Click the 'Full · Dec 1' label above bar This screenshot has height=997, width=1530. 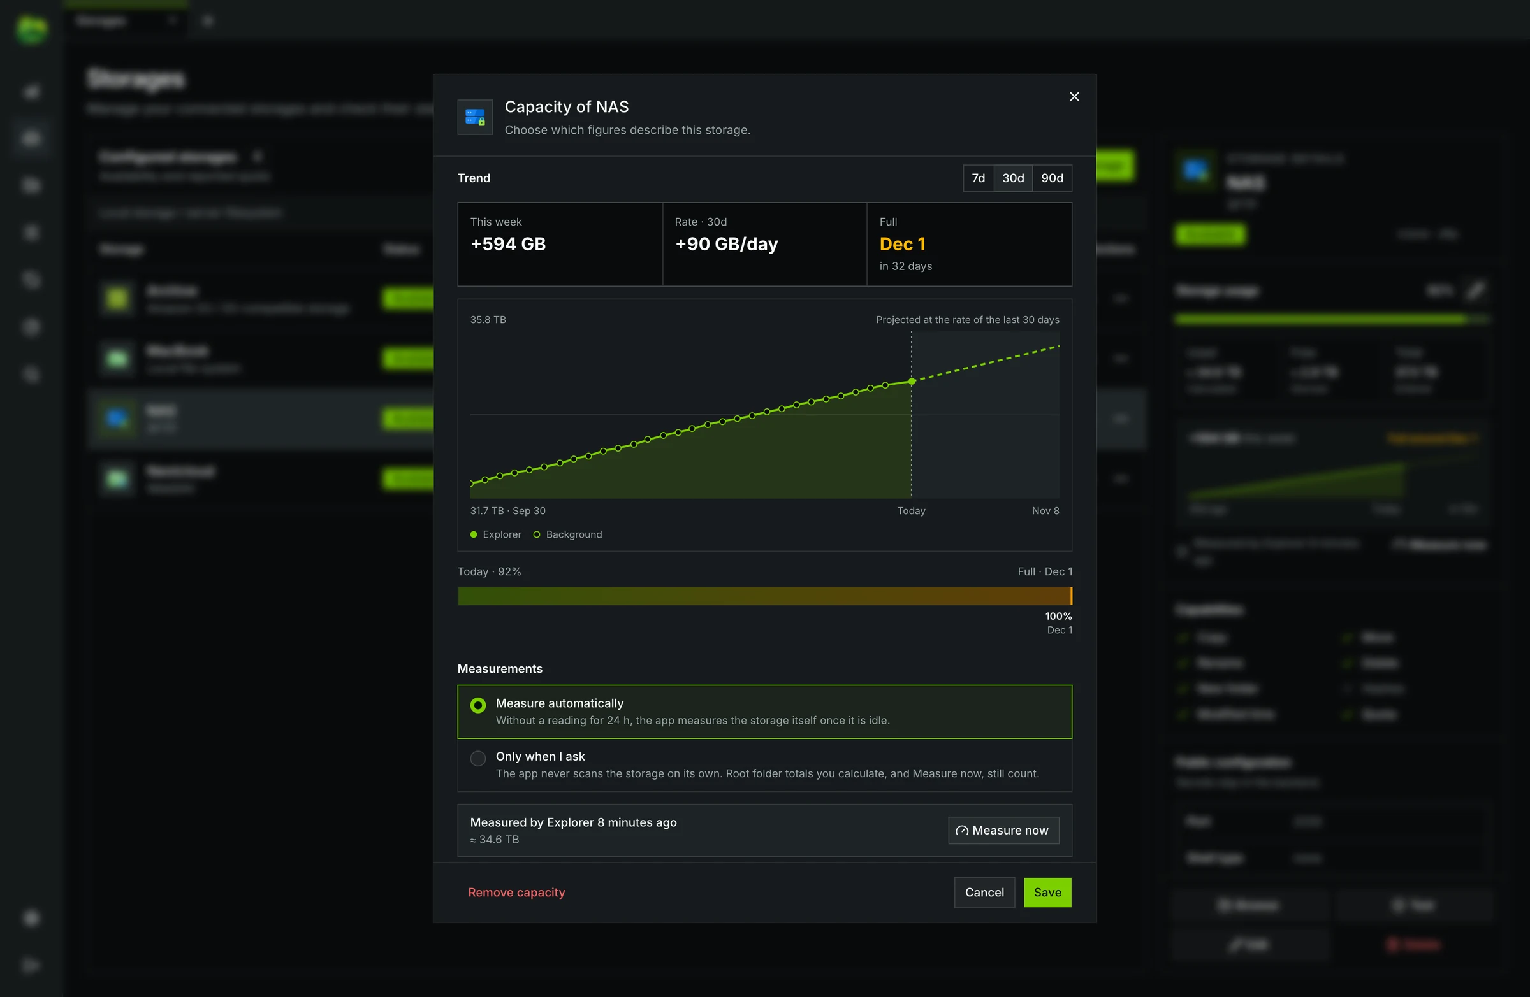(1044, 571)
